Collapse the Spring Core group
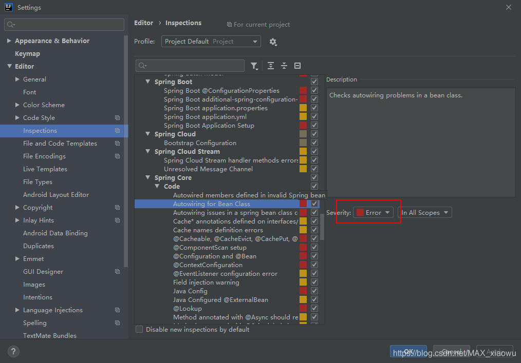521x363 pixels. click(148, 178)
